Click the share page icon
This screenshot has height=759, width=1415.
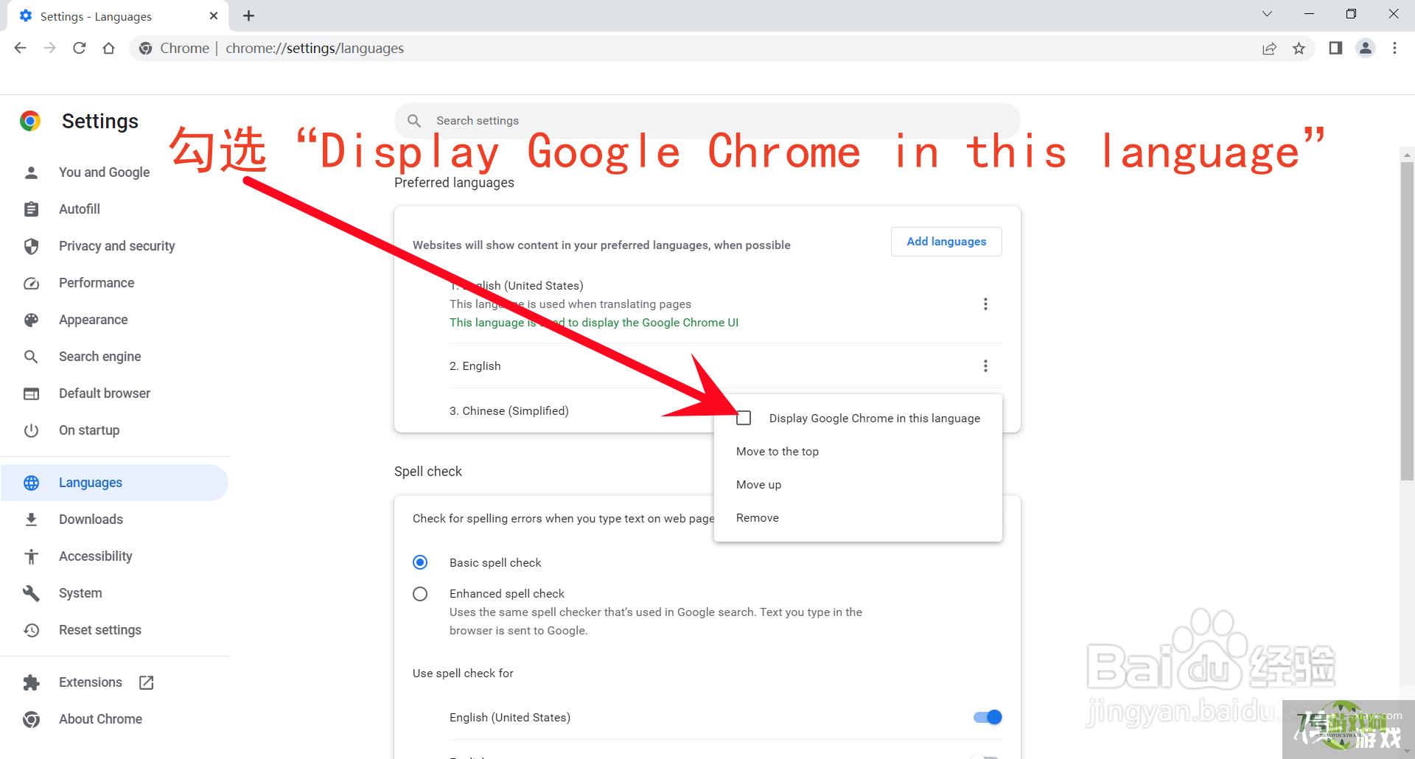[x=1269, y=49]
